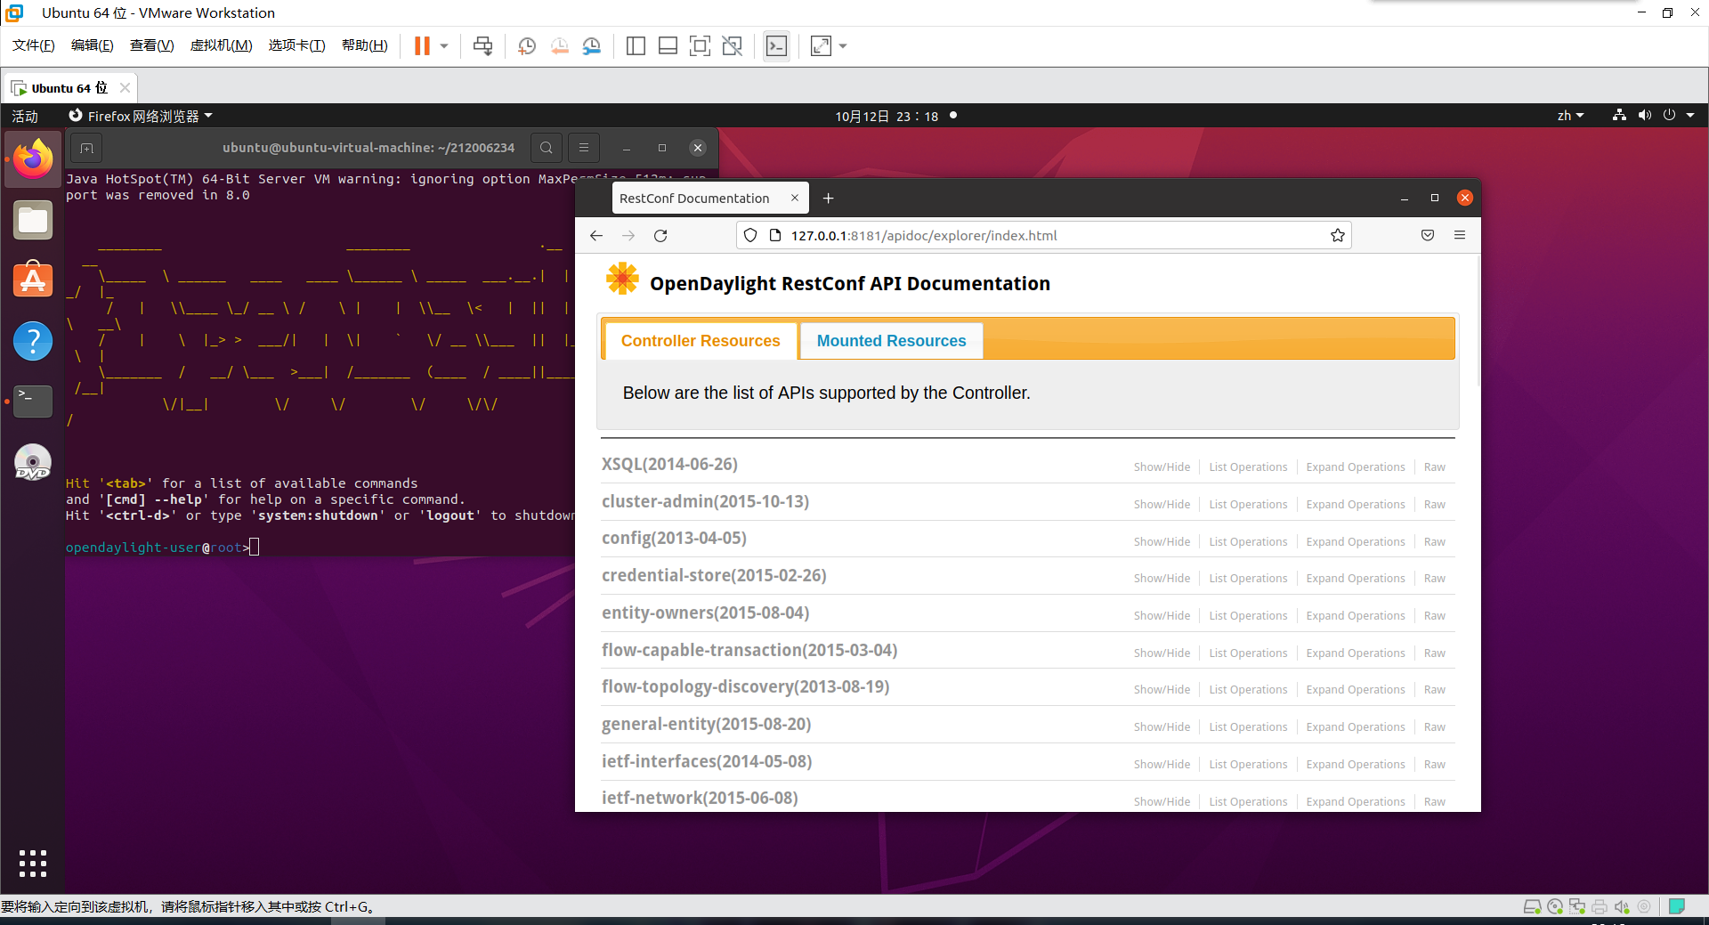Reload the page in Firefox

click(660, 235)
